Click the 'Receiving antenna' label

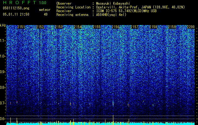coord(72,15)
